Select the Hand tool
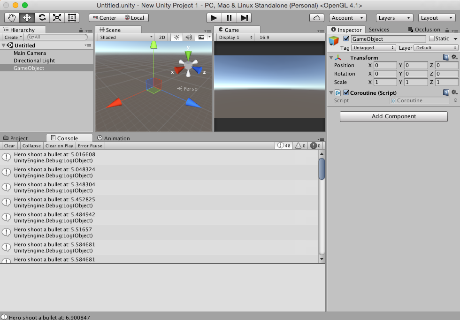This screenshot has height=320, width=460. [x=11, y=17]
